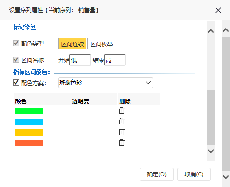
Task: Delete the blue color row
Action: point(122,121)
